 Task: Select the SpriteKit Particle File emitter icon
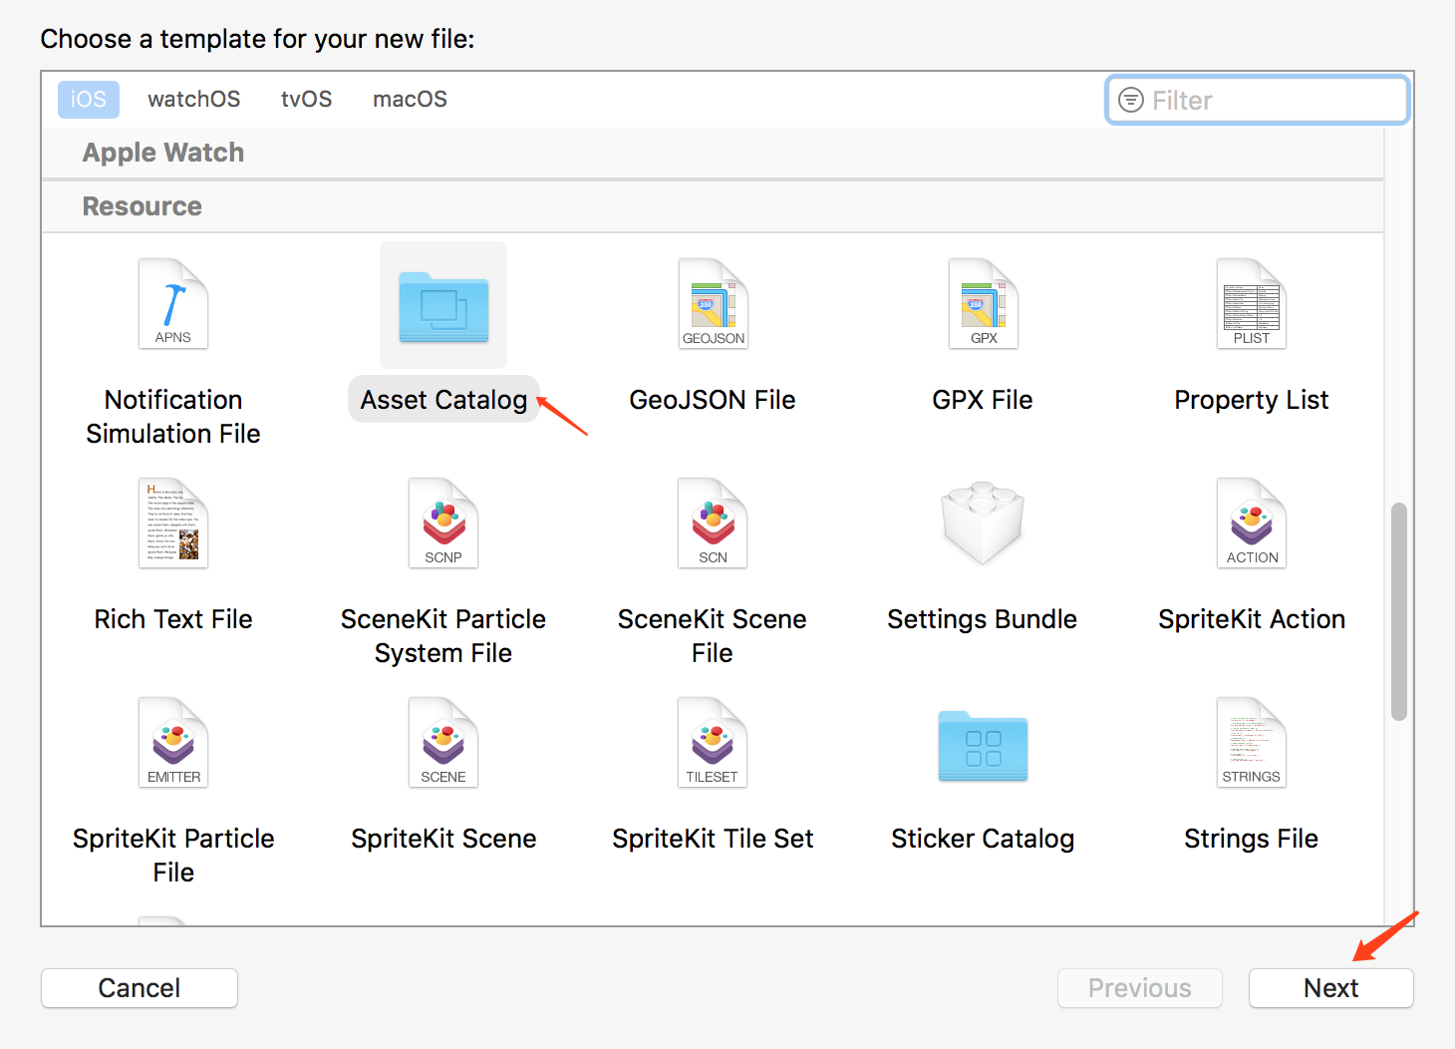[173, 743]
